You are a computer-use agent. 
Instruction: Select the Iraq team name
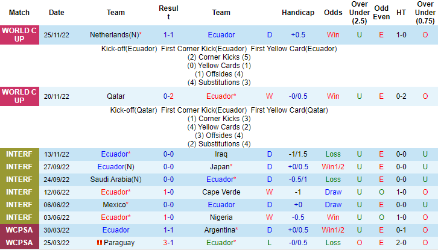(x=221, y=154)
